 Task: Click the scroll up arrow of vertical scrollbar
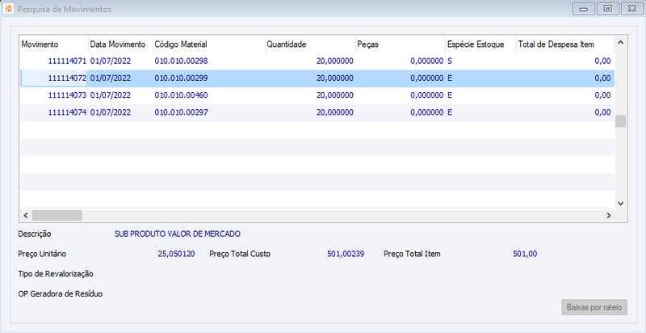(621, 43)
